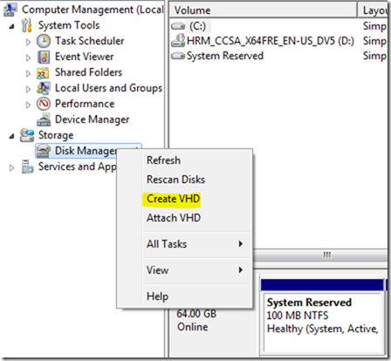Select the Performance tree label
391x361 pixels.
(85, 104)
